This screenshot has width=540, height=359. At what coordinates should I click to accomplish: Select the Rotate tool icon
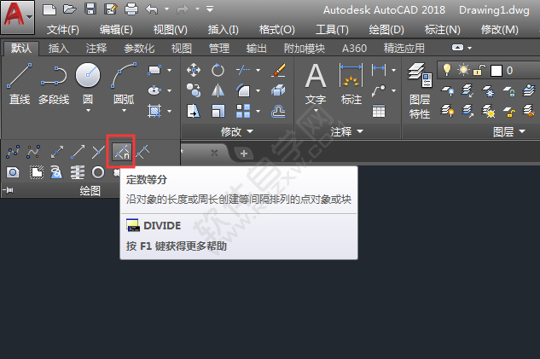coord(218,70)
